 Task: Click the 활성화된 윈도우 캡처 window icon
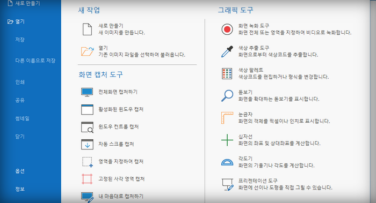click(x=87, y=109)
